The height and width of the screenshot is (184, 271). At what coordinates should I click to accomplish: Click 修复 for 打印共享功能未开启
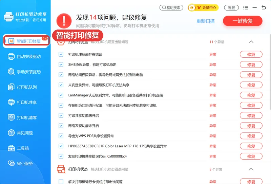pos(251,115)
